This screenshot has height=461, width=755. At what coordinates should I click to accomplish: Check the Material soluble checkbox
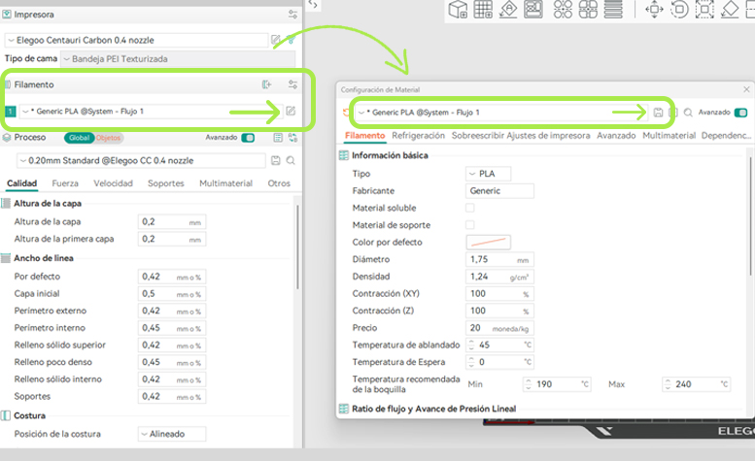(470, 208)
